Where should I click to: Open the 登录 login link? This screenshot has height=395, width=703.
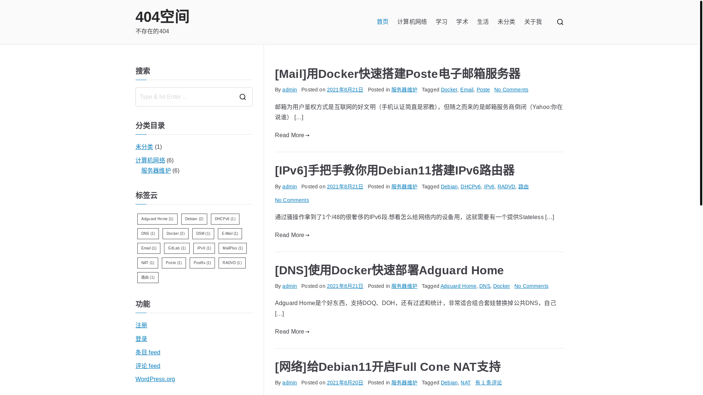(x=141, y=339)
